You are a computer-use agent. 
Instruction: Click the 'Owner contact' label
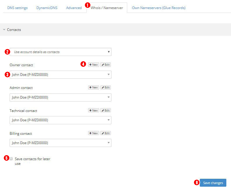coord(21,65)
